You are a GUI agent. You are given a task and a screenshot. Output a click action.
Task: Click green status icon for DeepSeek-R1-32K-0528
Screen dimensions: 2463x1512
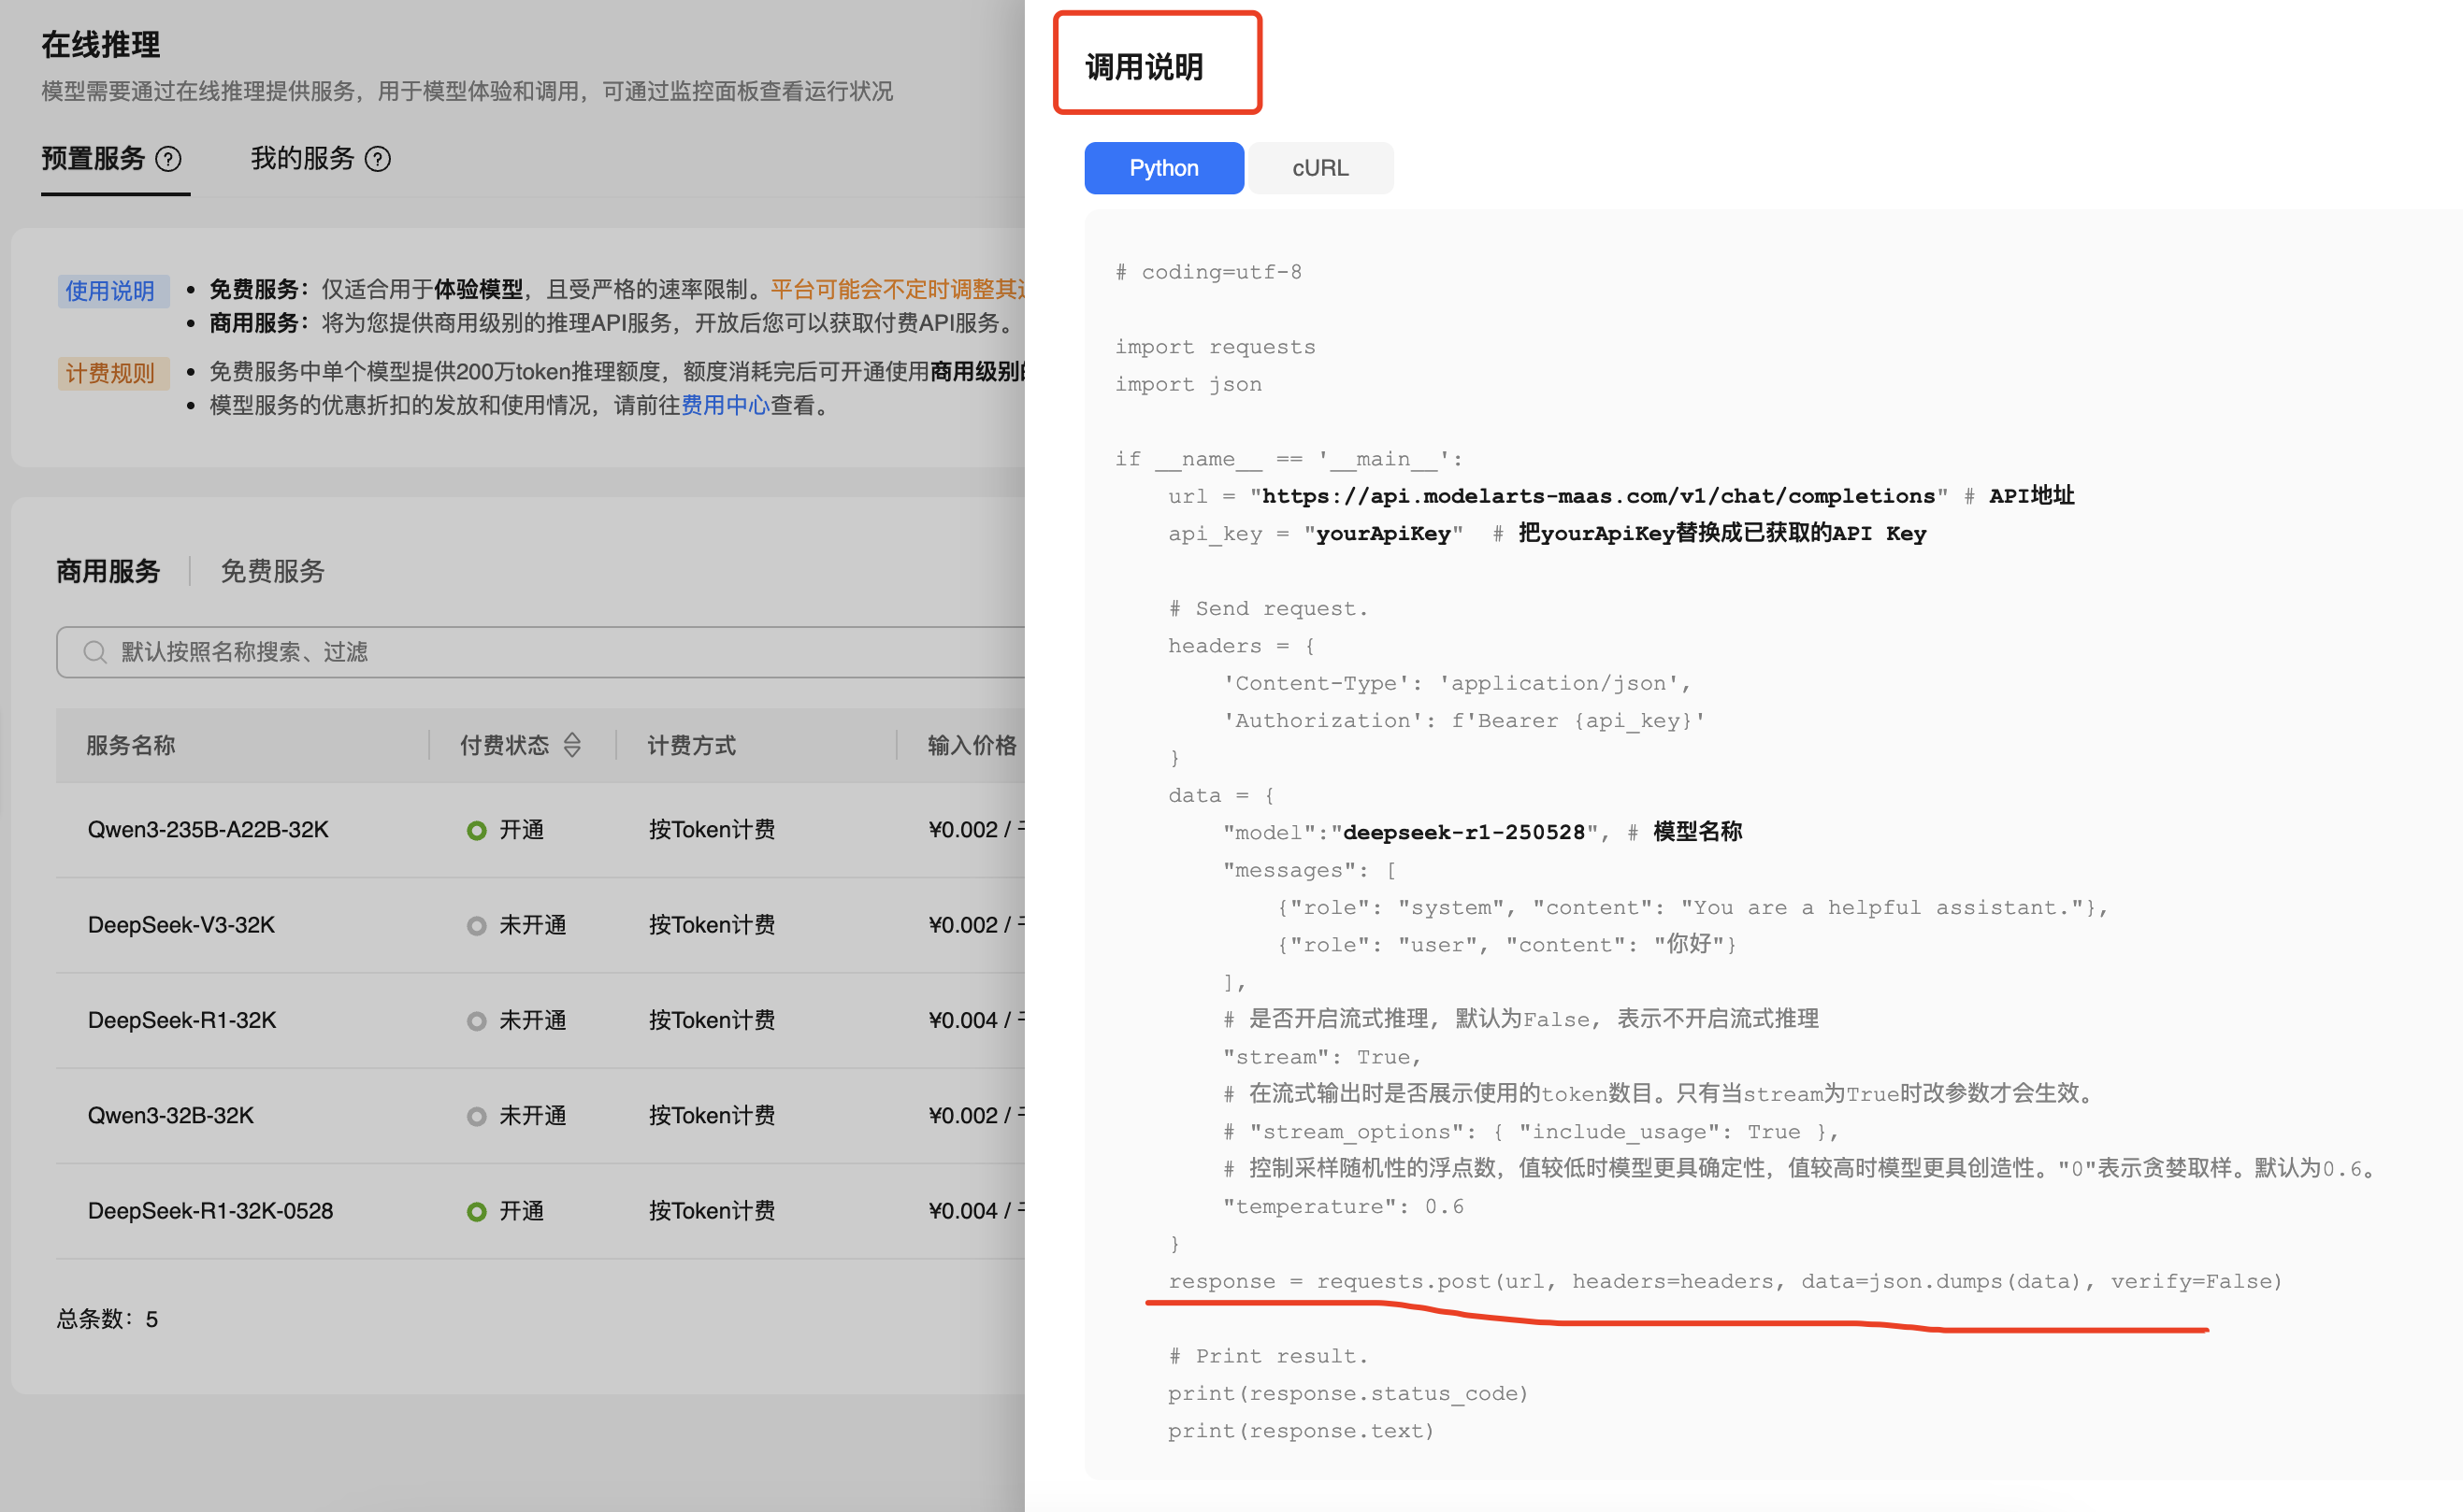pyautogui.click(x=476, y=1212)
